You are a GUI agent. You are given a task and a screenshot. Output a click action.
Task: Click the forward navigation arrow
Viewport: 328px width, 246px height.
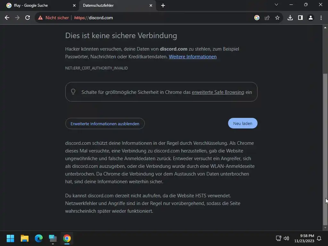click(17, 18)
